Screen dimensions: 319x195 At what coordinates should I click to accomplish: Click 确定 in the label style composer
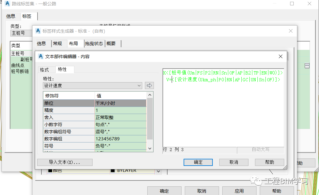tap(164, 191)
